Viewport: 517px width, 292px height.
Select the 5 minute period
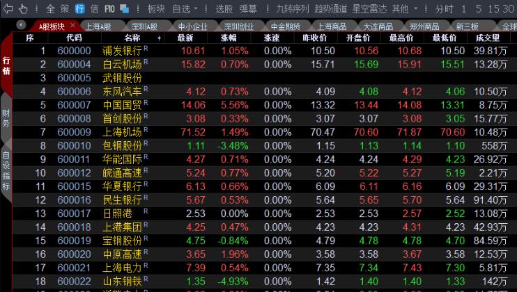point(479,8)
